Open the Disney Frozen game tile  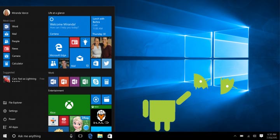click(80, 124)
